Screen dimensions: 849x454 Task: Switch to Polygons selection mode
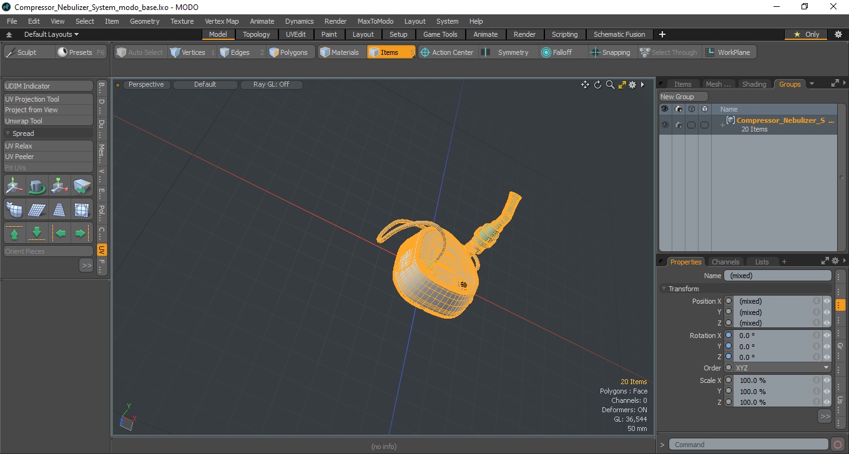(291, 52)
